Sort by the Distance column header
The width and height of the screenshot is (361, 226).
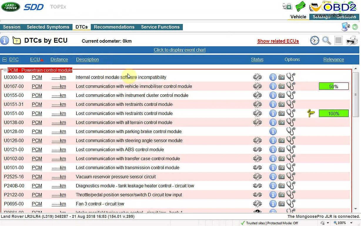[x=59, y=59]
